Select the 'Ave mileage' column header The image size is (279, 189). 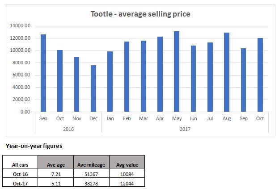(x=91, y=164)
